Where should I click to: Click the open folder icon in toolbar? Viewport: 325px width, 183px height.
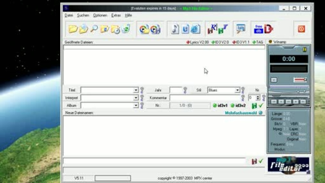tap(73, 29)
